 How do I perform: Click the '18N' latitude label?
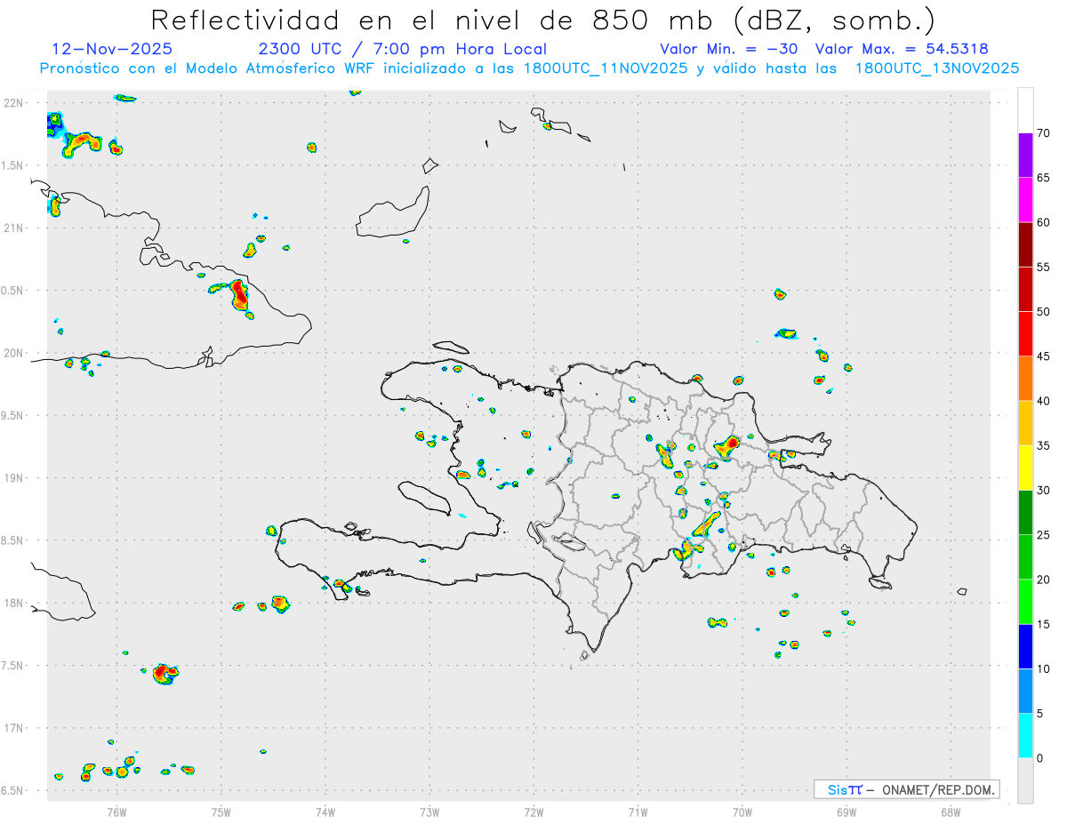12,603
